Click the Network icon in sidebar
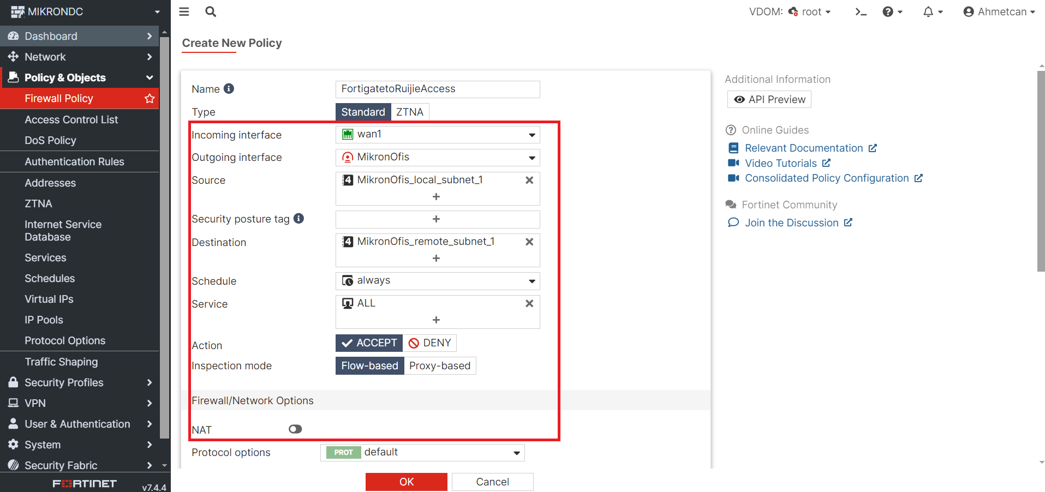 [x=13, y=57]
